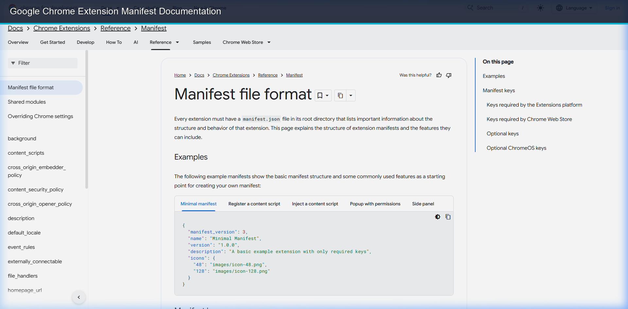The width and height of the screenshot is (628, 309).
Task: Jump to Examples in On this page
Action: click(x=494, y=76)
